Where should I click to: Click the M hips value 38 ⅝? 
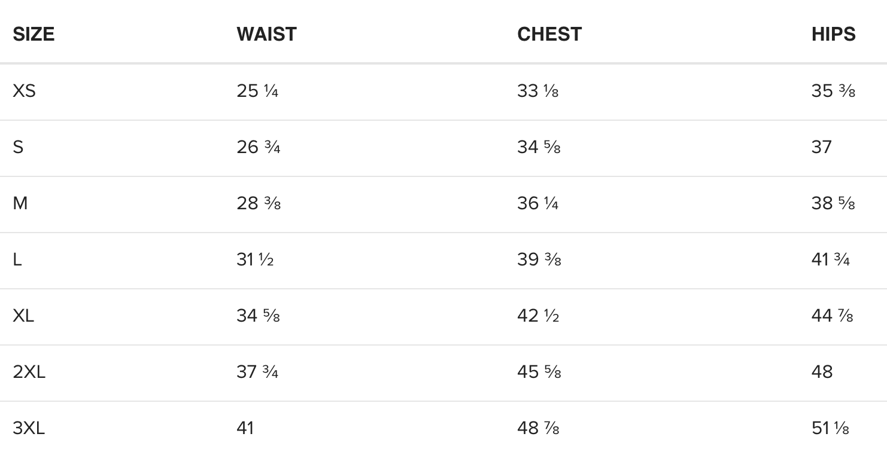click(x=833, y=203)
